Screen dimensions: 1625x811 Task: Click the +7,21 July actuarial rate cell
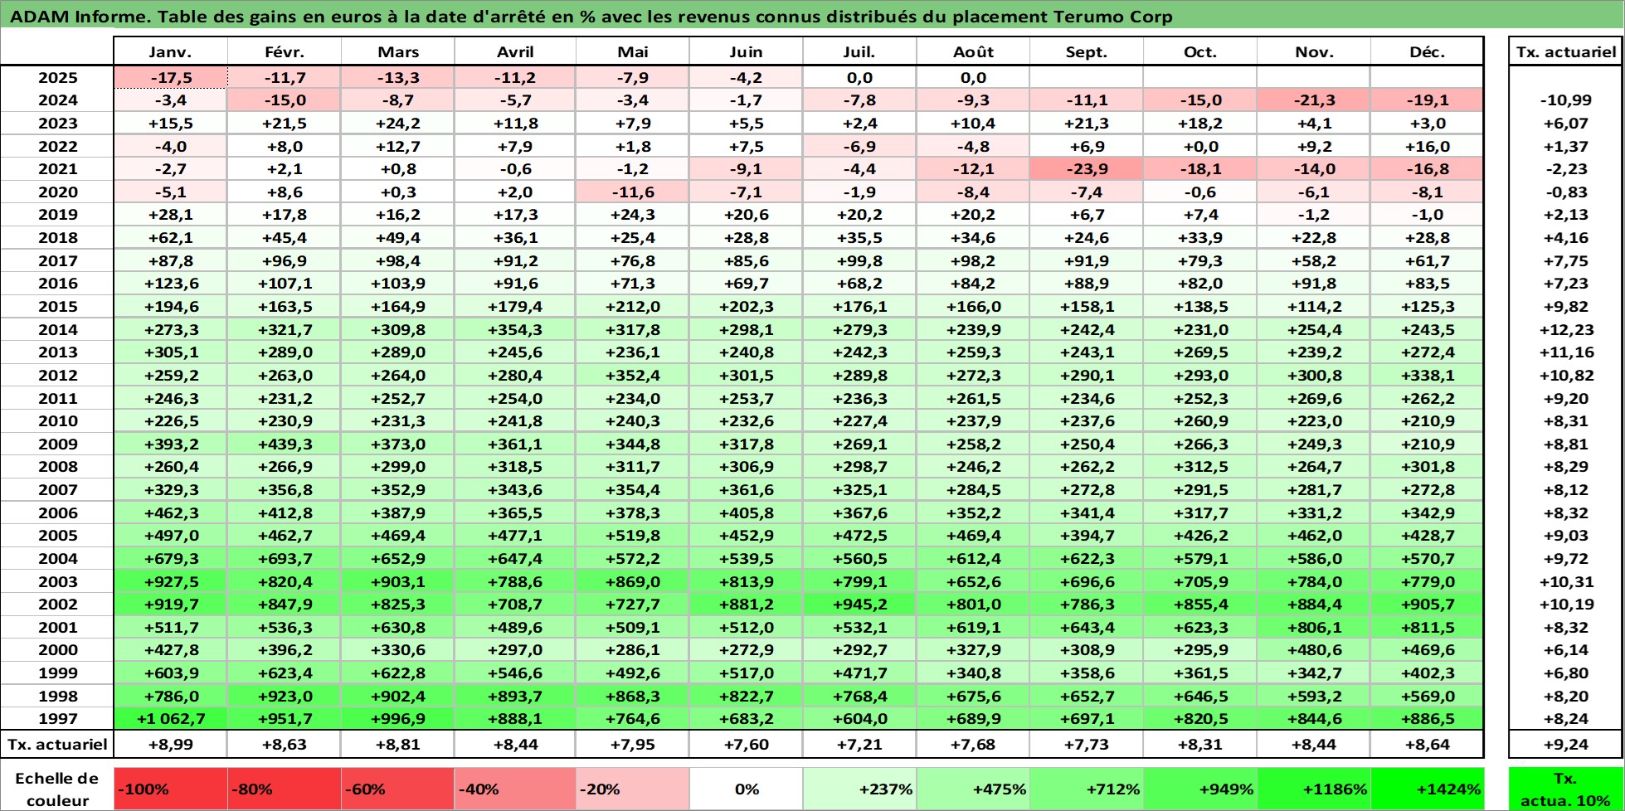tap(859, 744)
